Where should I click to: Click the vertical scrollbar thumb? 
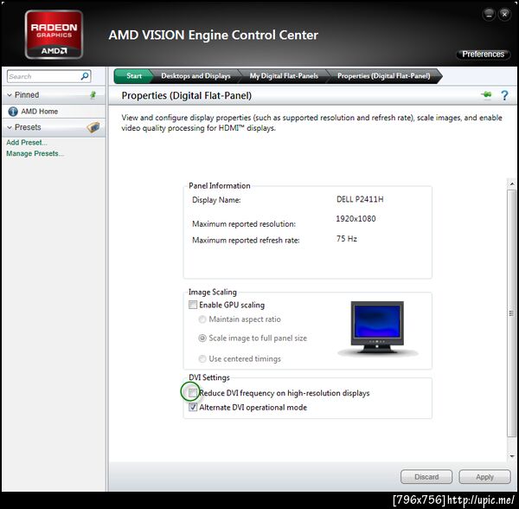tap(512, 313)
